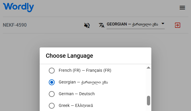Click the muted speaker icon
The image size is (191, 111).
coord(87,25)
